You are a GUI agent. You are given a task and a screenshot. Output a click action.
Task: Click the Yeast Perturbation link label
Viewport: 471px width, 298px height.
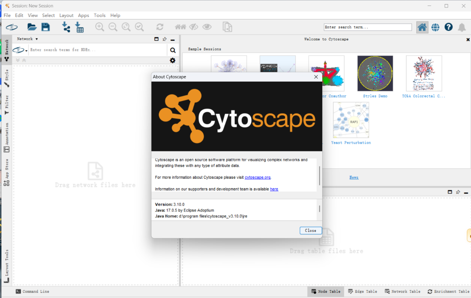click(x=351, y=143)
